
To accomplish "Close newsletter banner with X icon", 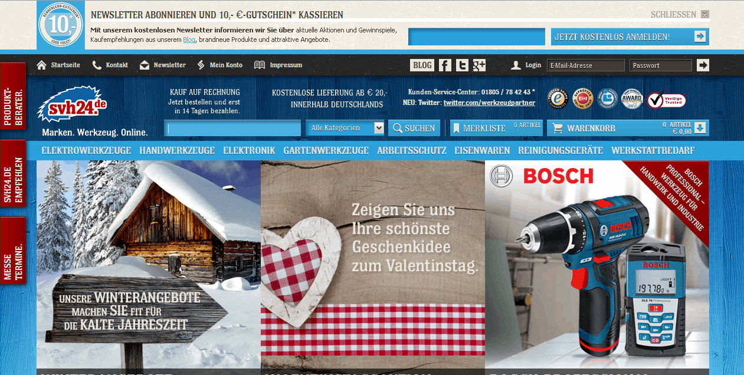I will pyautogui.click(x=705, y=14).
